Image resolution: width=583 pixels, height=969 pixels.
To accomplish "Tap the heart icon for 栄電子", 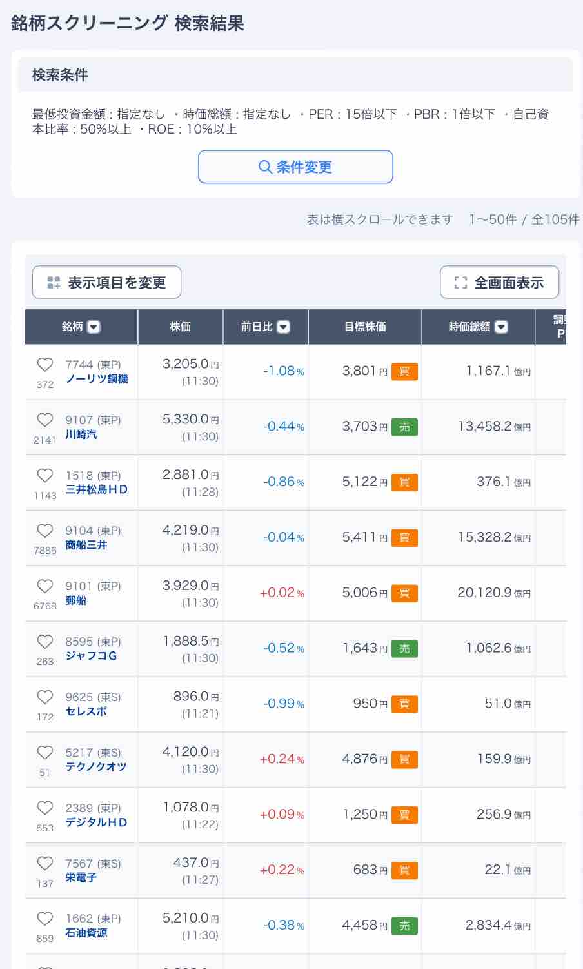I will click(x=45, y=864).
